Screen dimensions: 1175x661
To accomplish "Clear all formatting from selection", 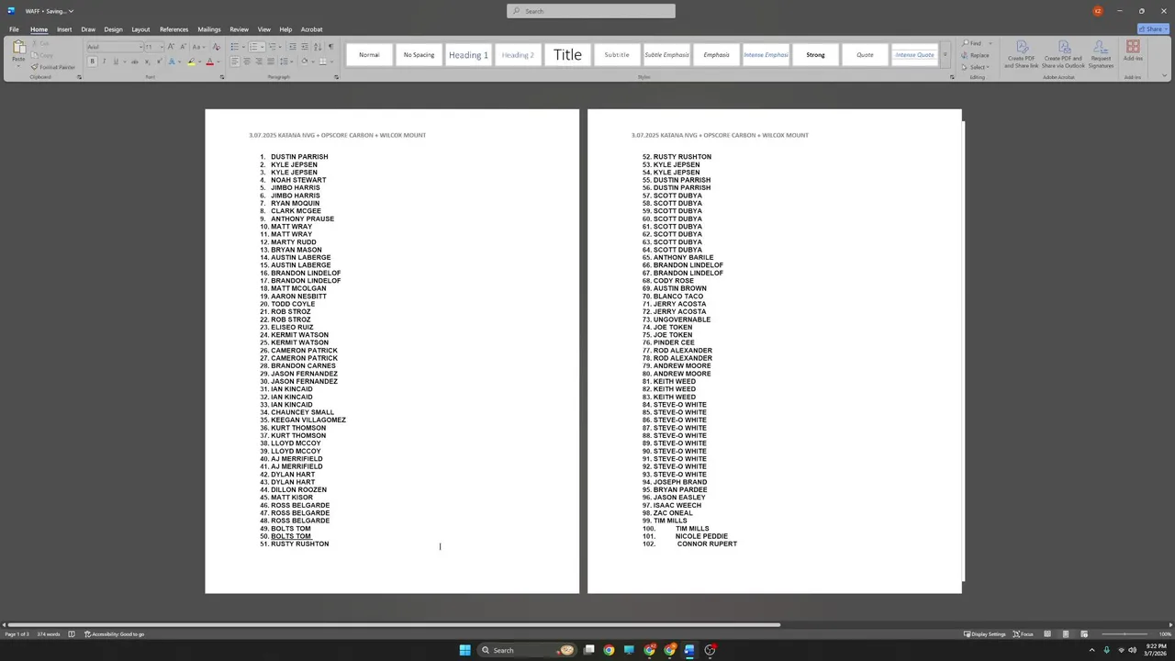I will click(217, 47).
